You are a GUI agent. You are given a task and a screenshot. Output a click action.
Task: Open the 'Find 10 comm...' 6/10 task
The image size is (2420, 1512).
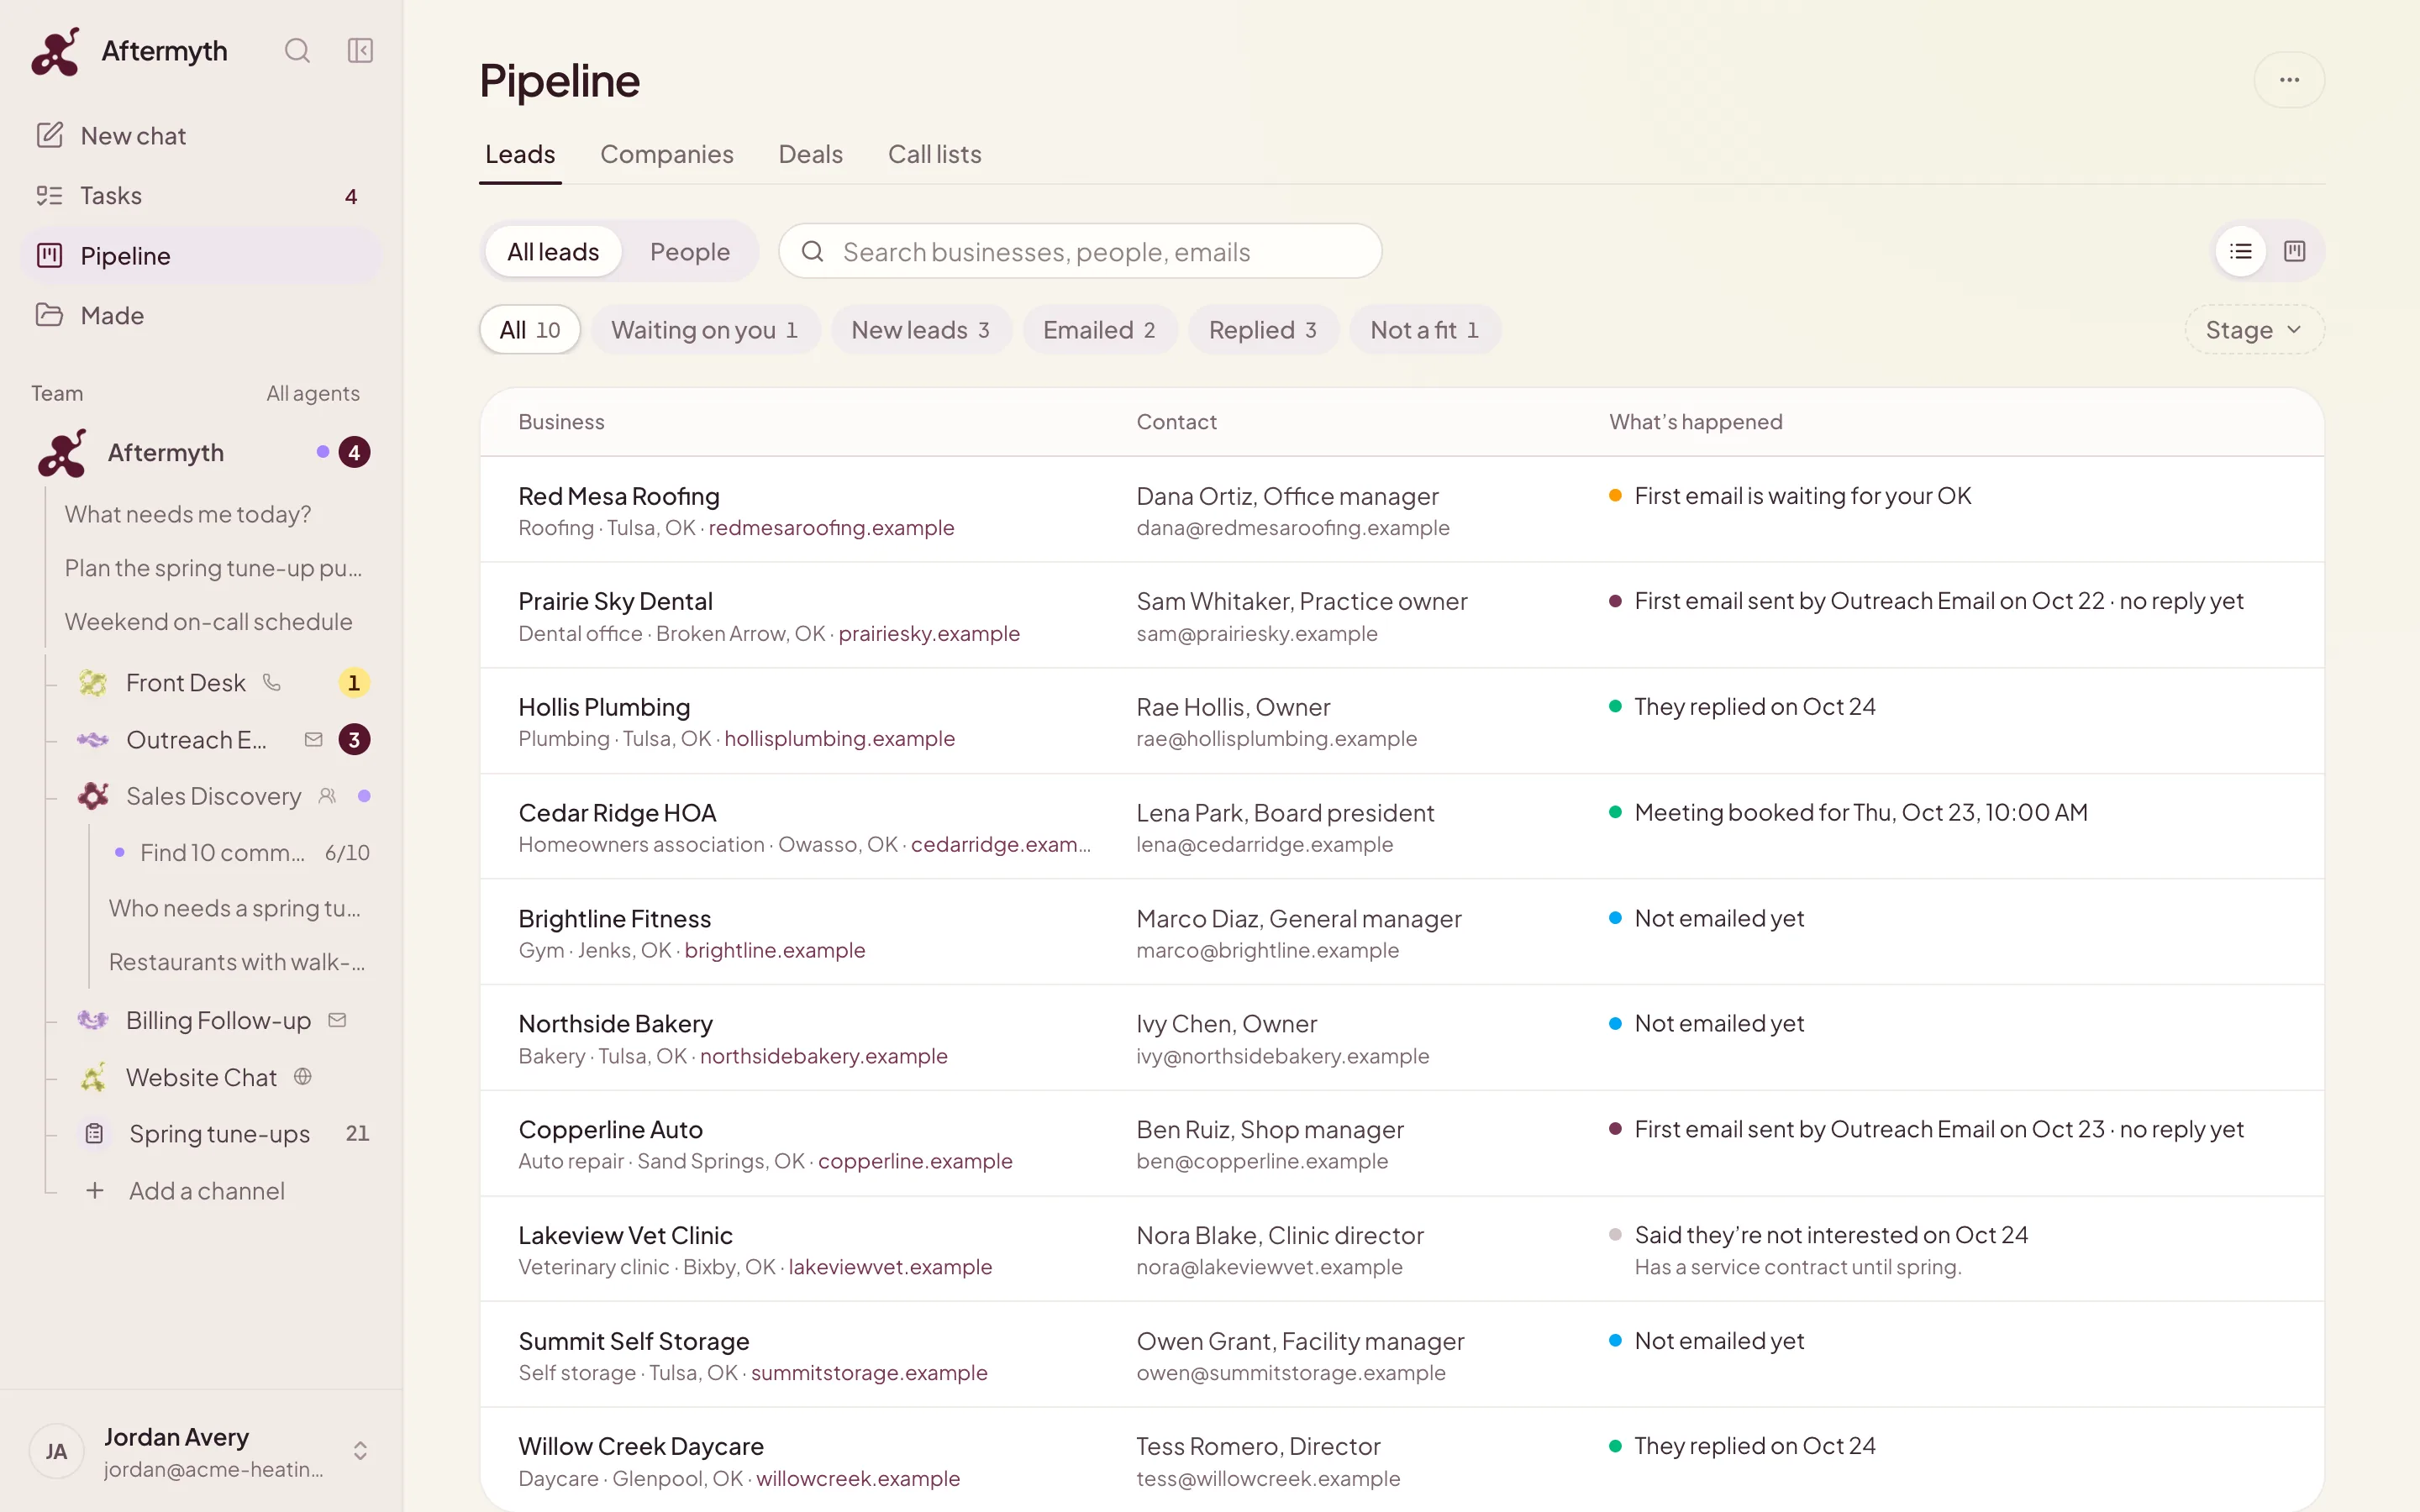[241, 853]
